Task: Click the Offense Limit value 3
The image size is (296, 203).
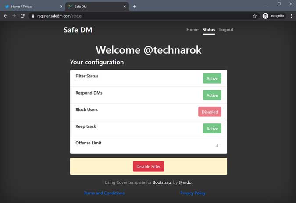Action: pyautogui.click(x=217, y=145)
